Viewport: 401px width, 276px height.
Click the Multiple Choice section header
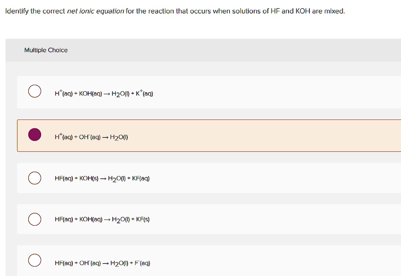click(46, 50)
